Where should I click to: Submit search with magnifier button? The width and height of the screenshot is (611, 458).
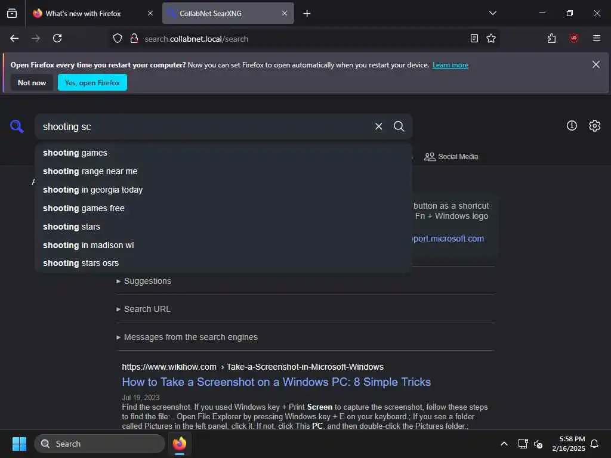[399, 126]
